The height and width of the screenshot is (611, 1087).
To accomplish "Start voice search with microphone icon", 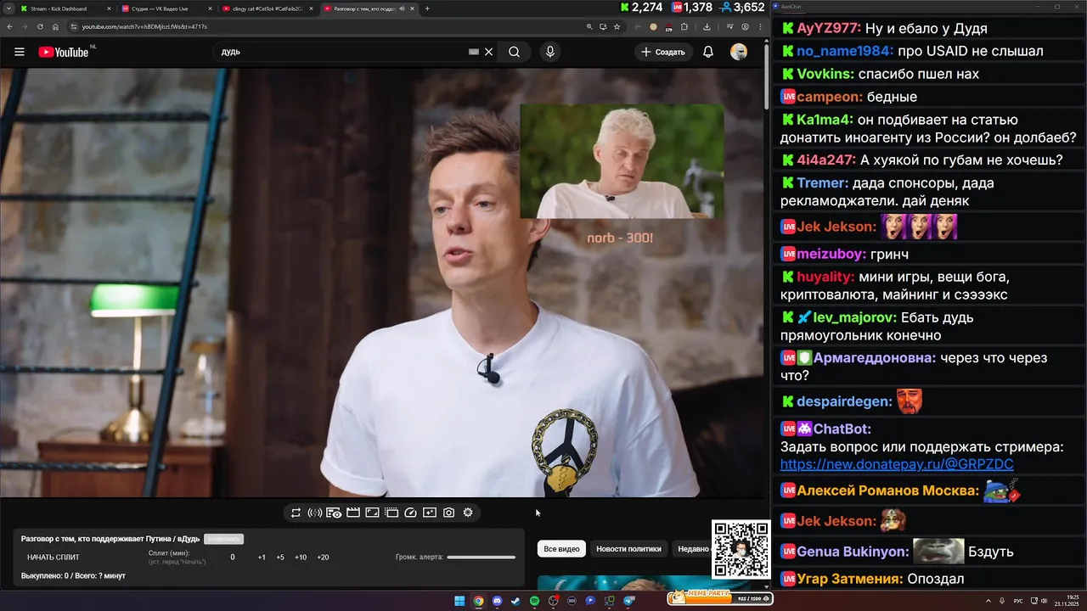I will click(550, 52).
